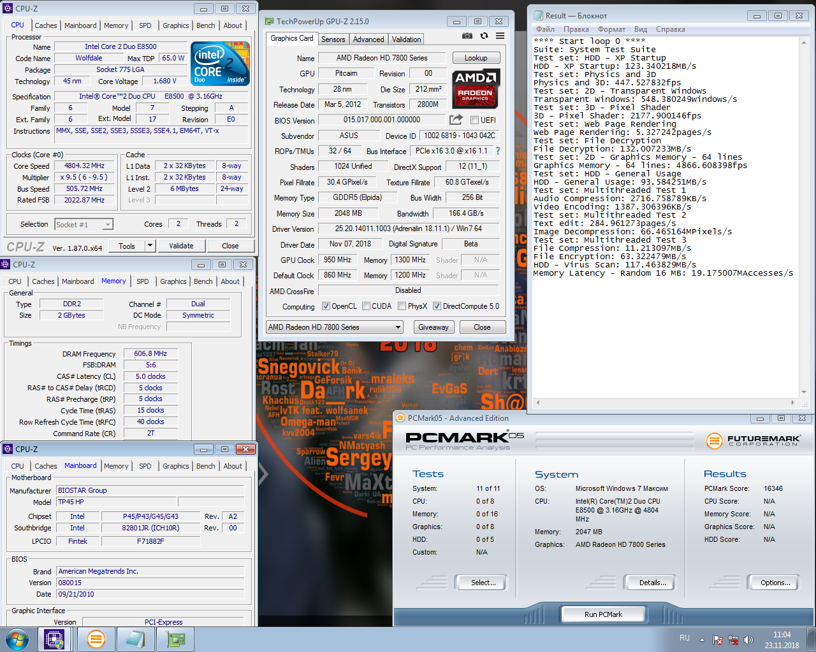Uncheck the DirectCompute 5.0 checkbox
The height and width of the screenshot is (652, 816).
tap(437, 306)
